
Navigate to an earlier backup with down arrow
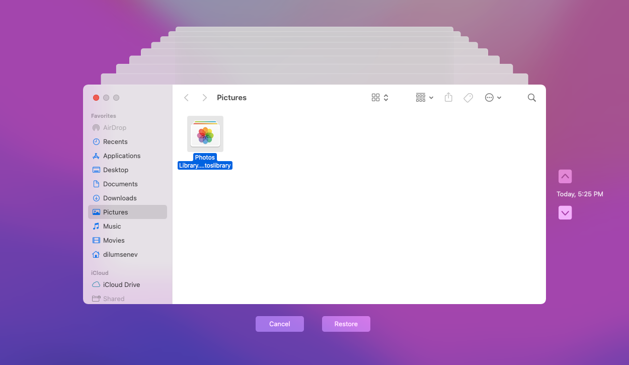tap(565, 212)
